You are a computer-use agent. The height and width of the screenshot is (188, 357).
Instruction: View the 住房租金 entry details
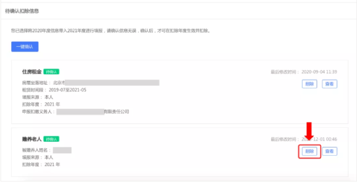click(x=329, y=84)
